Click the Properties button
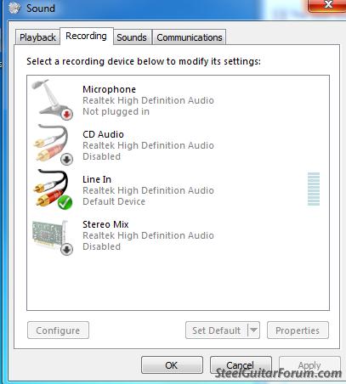The height and width of the screenshot is (384, 346). pyautogui.click(x=298, y=330)
